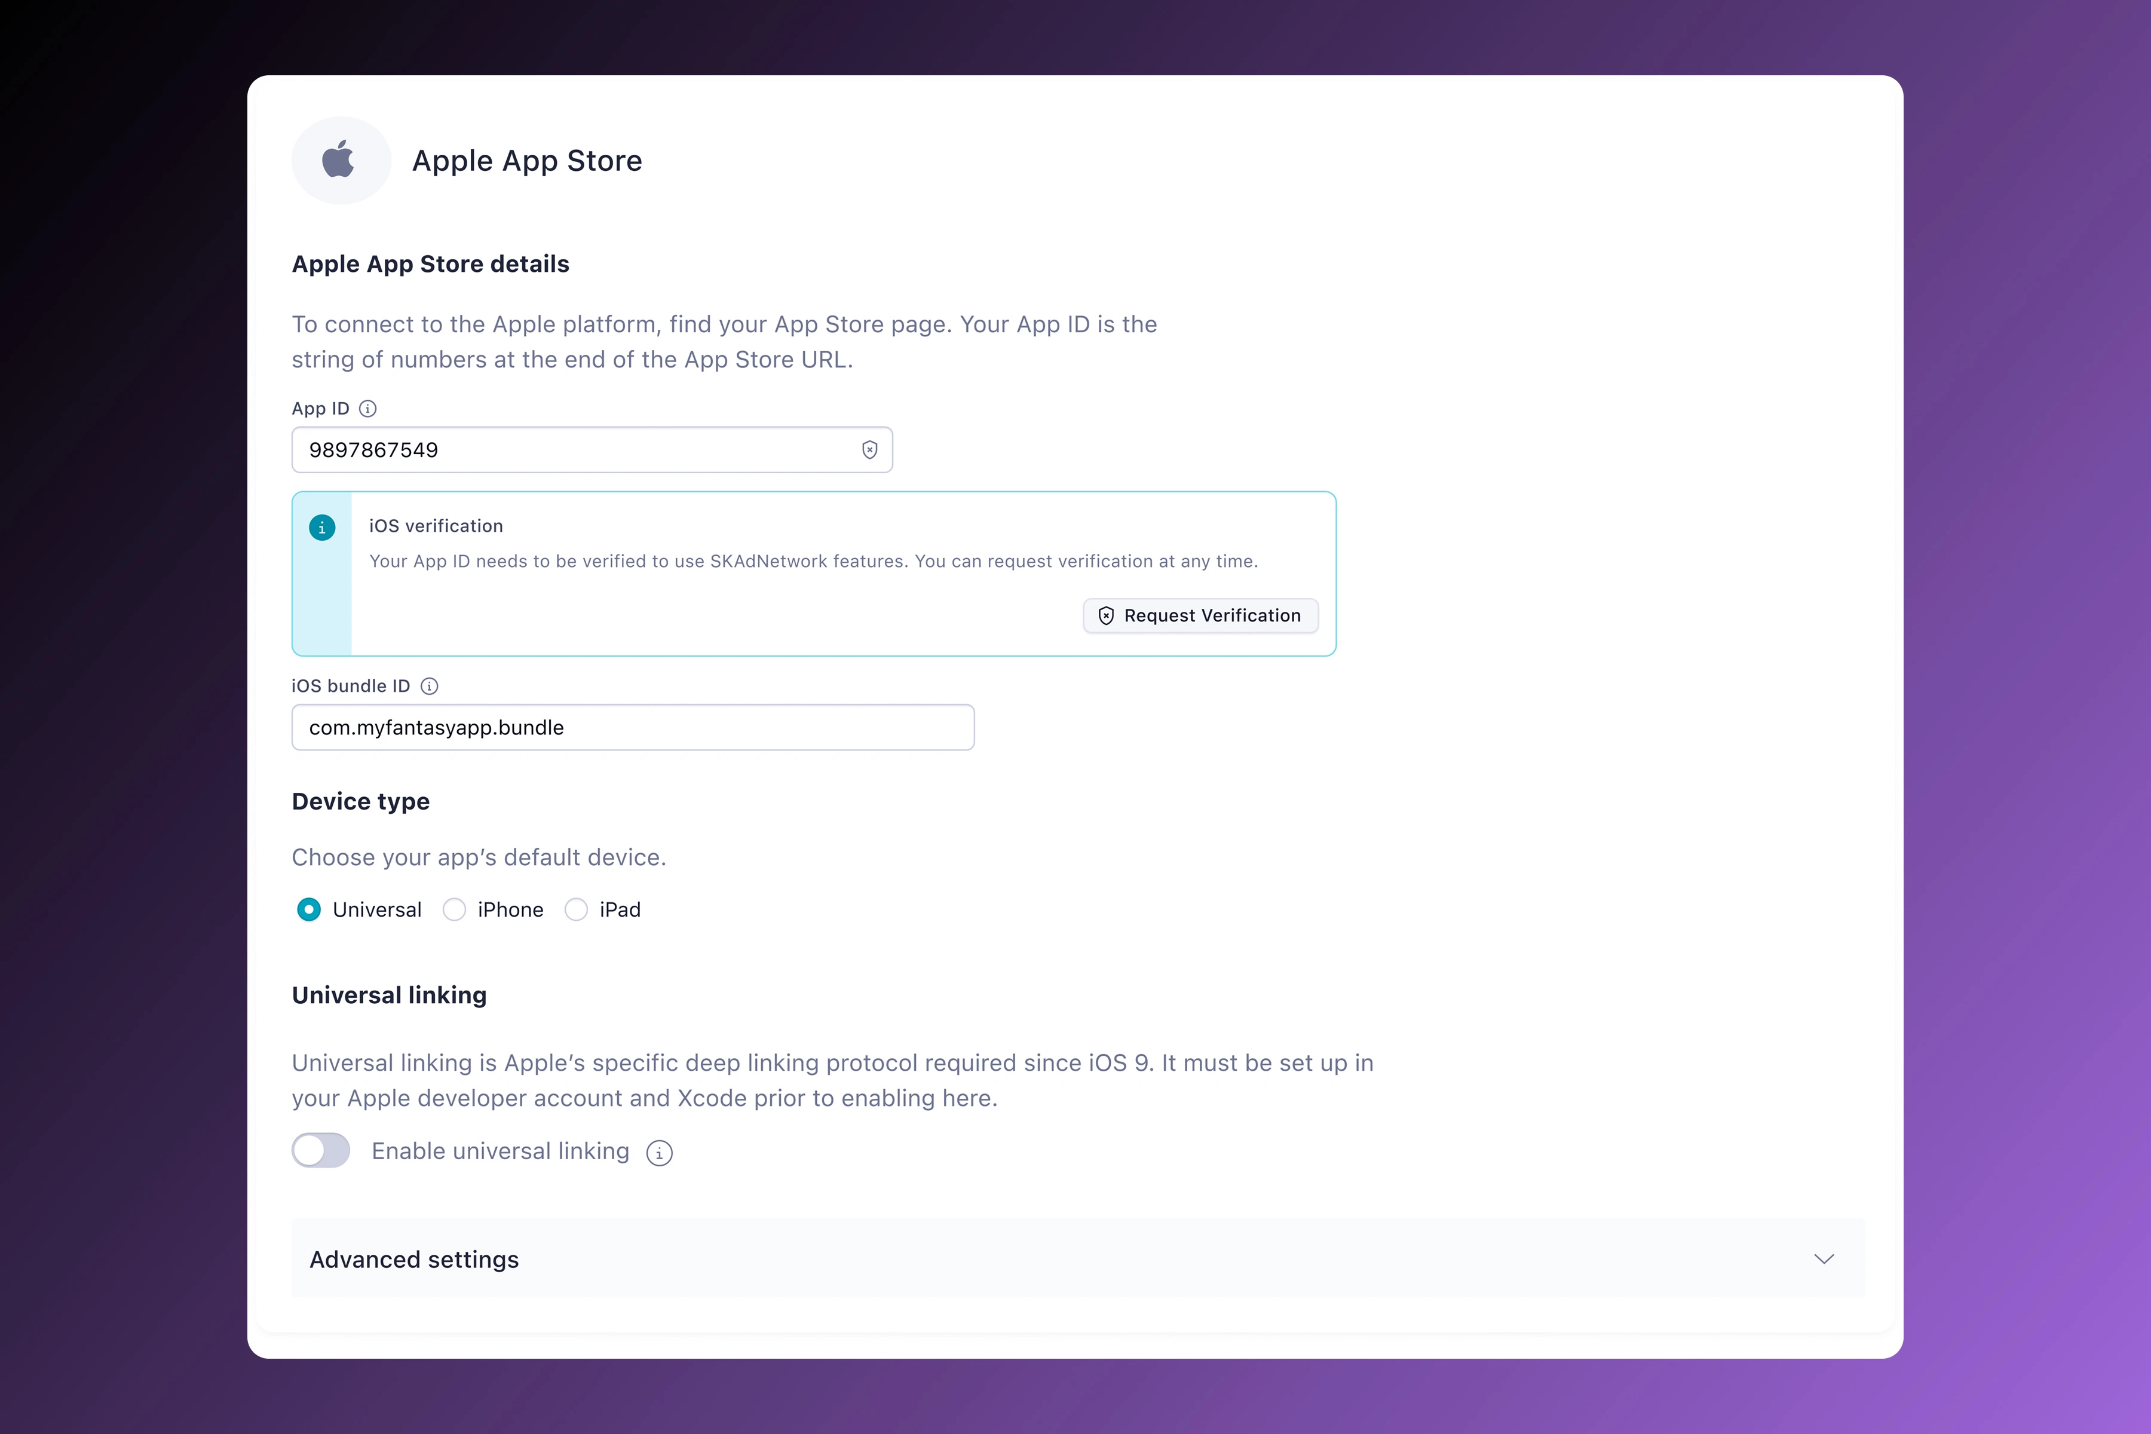Image resolution: width=2151 pixels, height=1434 pixels.
Task: Select the Universal device type
Action: point(309,909)
